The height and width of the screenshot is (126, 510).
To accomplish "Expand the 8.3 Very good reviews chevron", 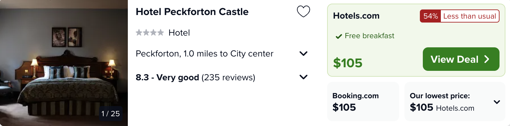I will coord(304,77).
